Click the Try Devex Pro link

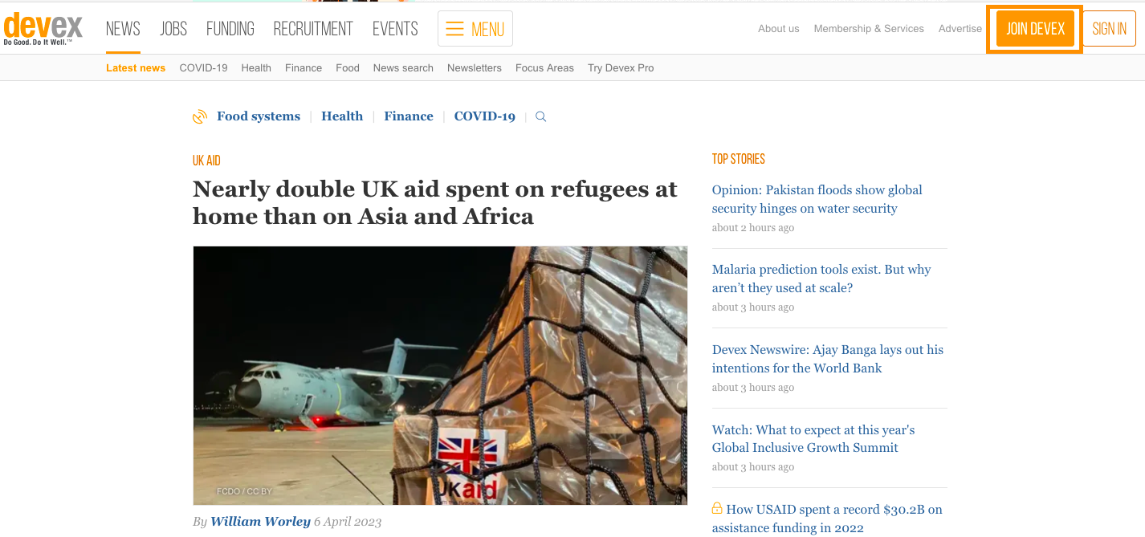click(621, 68)
